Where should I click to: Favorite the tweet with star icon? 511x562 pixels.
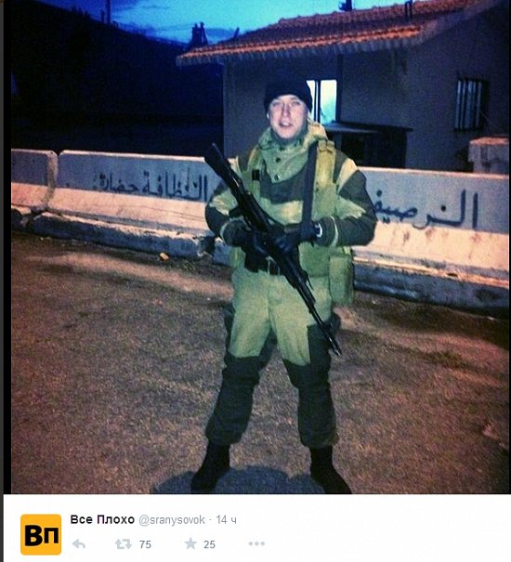tap(190, 543)
